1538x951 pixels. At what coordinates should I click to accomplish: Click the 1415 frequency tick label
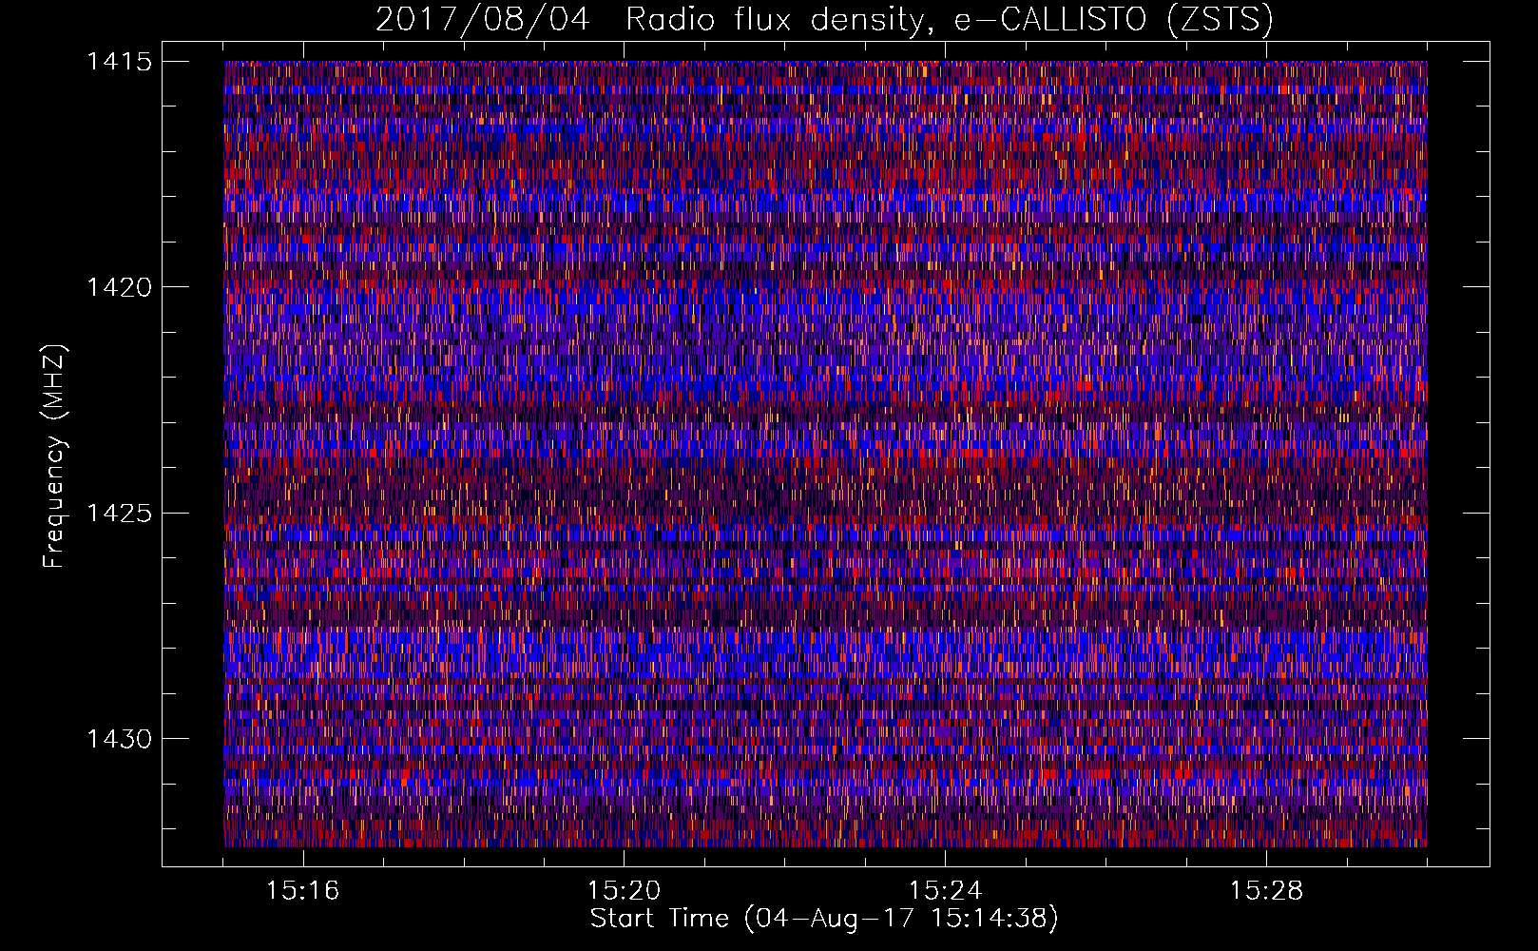pyautogui.click(x=120, y=62)
